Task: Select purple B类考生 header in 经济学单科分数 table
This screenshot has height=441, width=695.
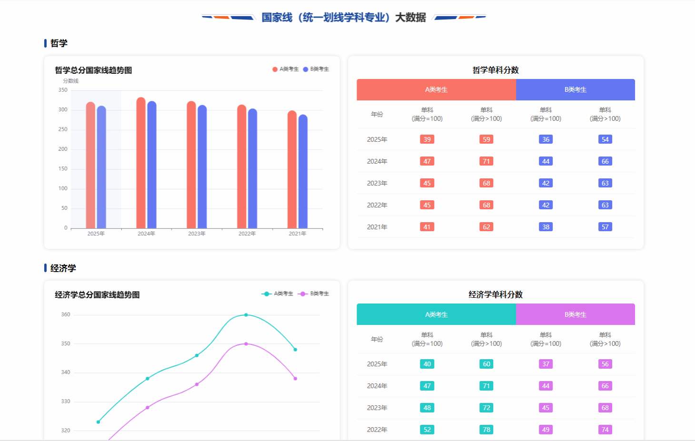Action: coord(575,314)
